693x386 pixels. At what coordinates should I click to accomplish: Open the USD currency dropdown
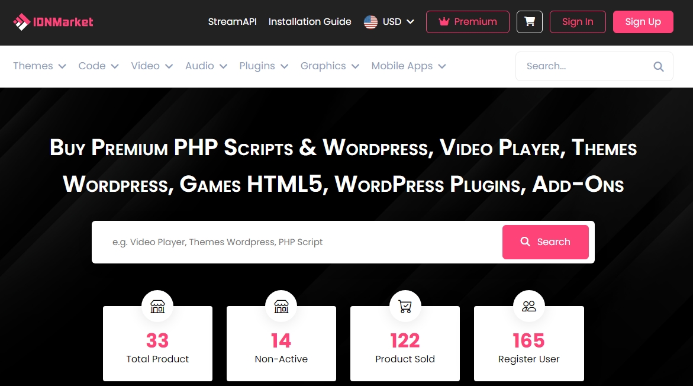[395, 22]
